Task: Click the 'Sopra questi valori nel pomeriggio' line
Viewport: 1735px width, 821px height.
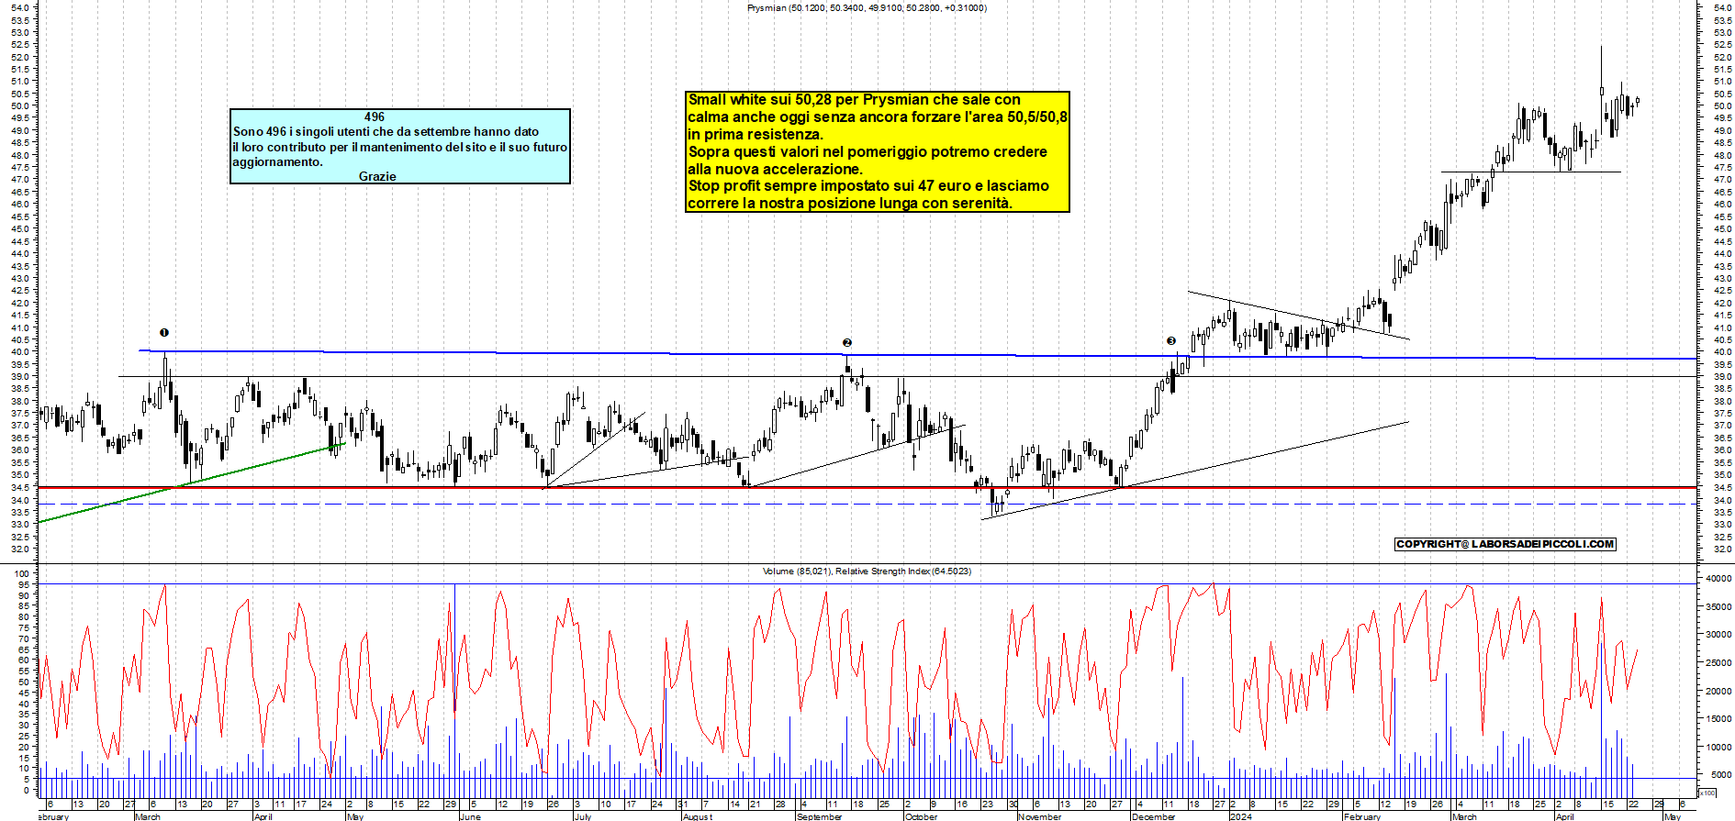Action: [x=867, y=151]
